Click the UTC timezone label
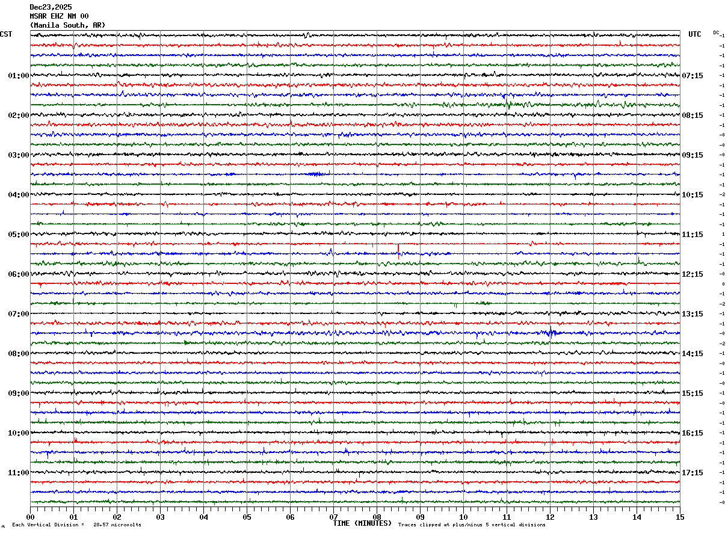The width and height of the screenshot is (728, 533). click(x=695, y=34)
